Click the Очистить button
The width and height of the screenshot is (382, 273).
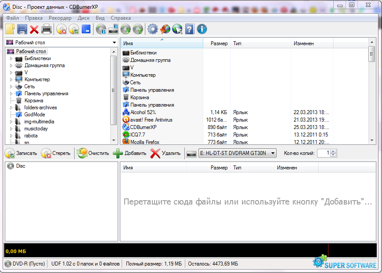93,153
